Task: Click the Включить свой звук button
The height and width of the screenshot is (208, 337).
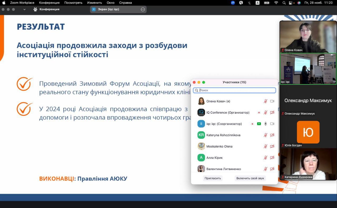Action: pyautogui.click(x=250, y=178)
